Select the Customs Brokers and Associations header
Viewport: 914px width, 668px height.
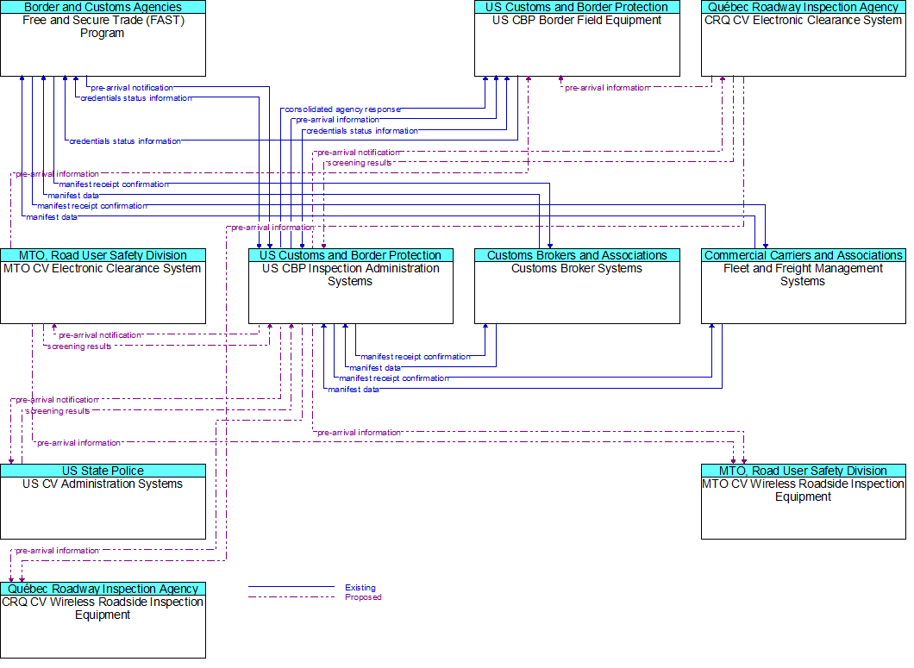pos(577,255)
